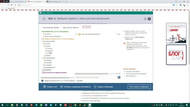This screenshot has width=190, height=107.
Task: Collapse the BDMV node
Action: [x=44, y=46]
